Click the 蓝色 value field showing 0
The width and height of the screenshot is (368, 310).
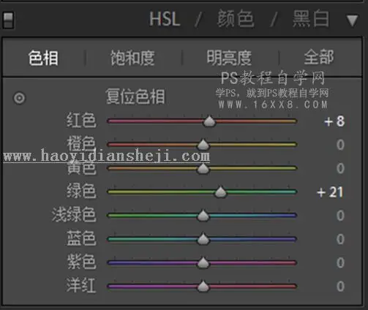(x=340, y=239)
